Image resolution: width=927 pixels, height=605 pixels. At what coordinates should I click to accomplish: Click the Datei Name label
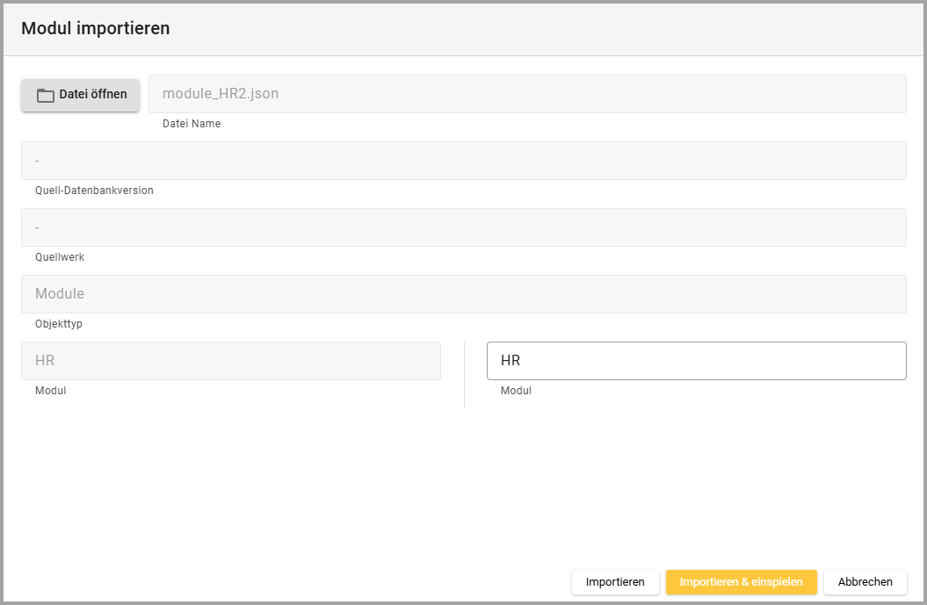point(192,124)
